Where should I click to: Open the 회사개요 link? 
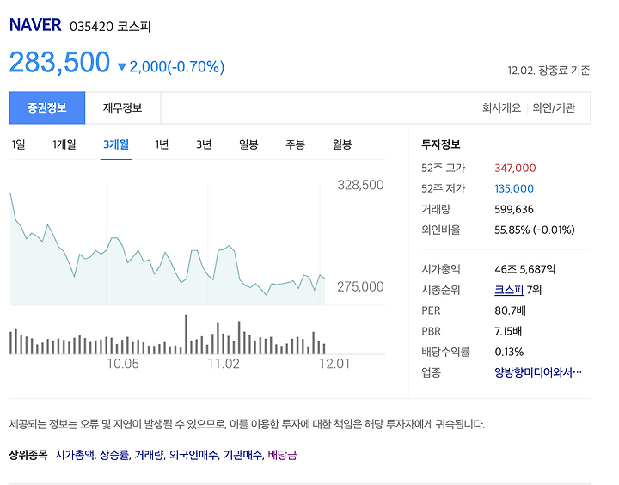pyautogui.click(x=501, y=107)
